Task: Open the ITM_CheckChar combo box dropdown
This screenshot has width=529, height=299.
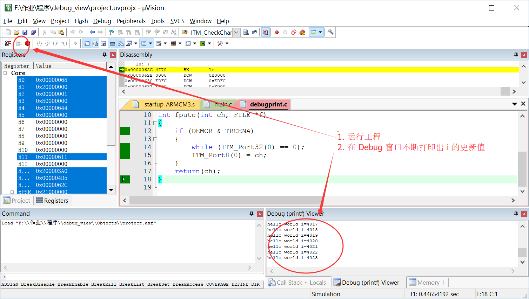Action: pos(236,32)
